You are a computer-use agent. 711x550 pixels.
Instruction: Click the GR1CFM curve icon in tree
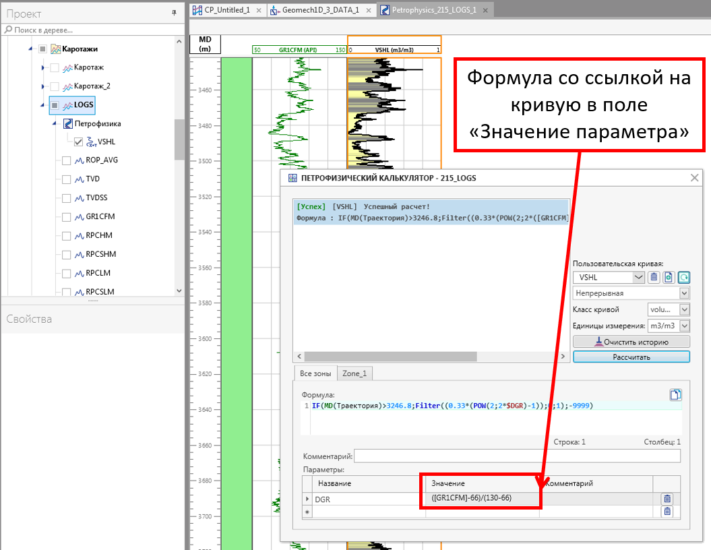(x=80, y=217)
